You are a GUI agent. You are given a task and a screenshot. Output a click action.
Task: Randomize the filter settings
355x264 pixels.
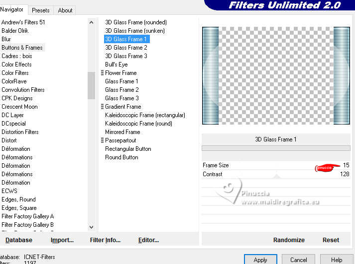289,240
